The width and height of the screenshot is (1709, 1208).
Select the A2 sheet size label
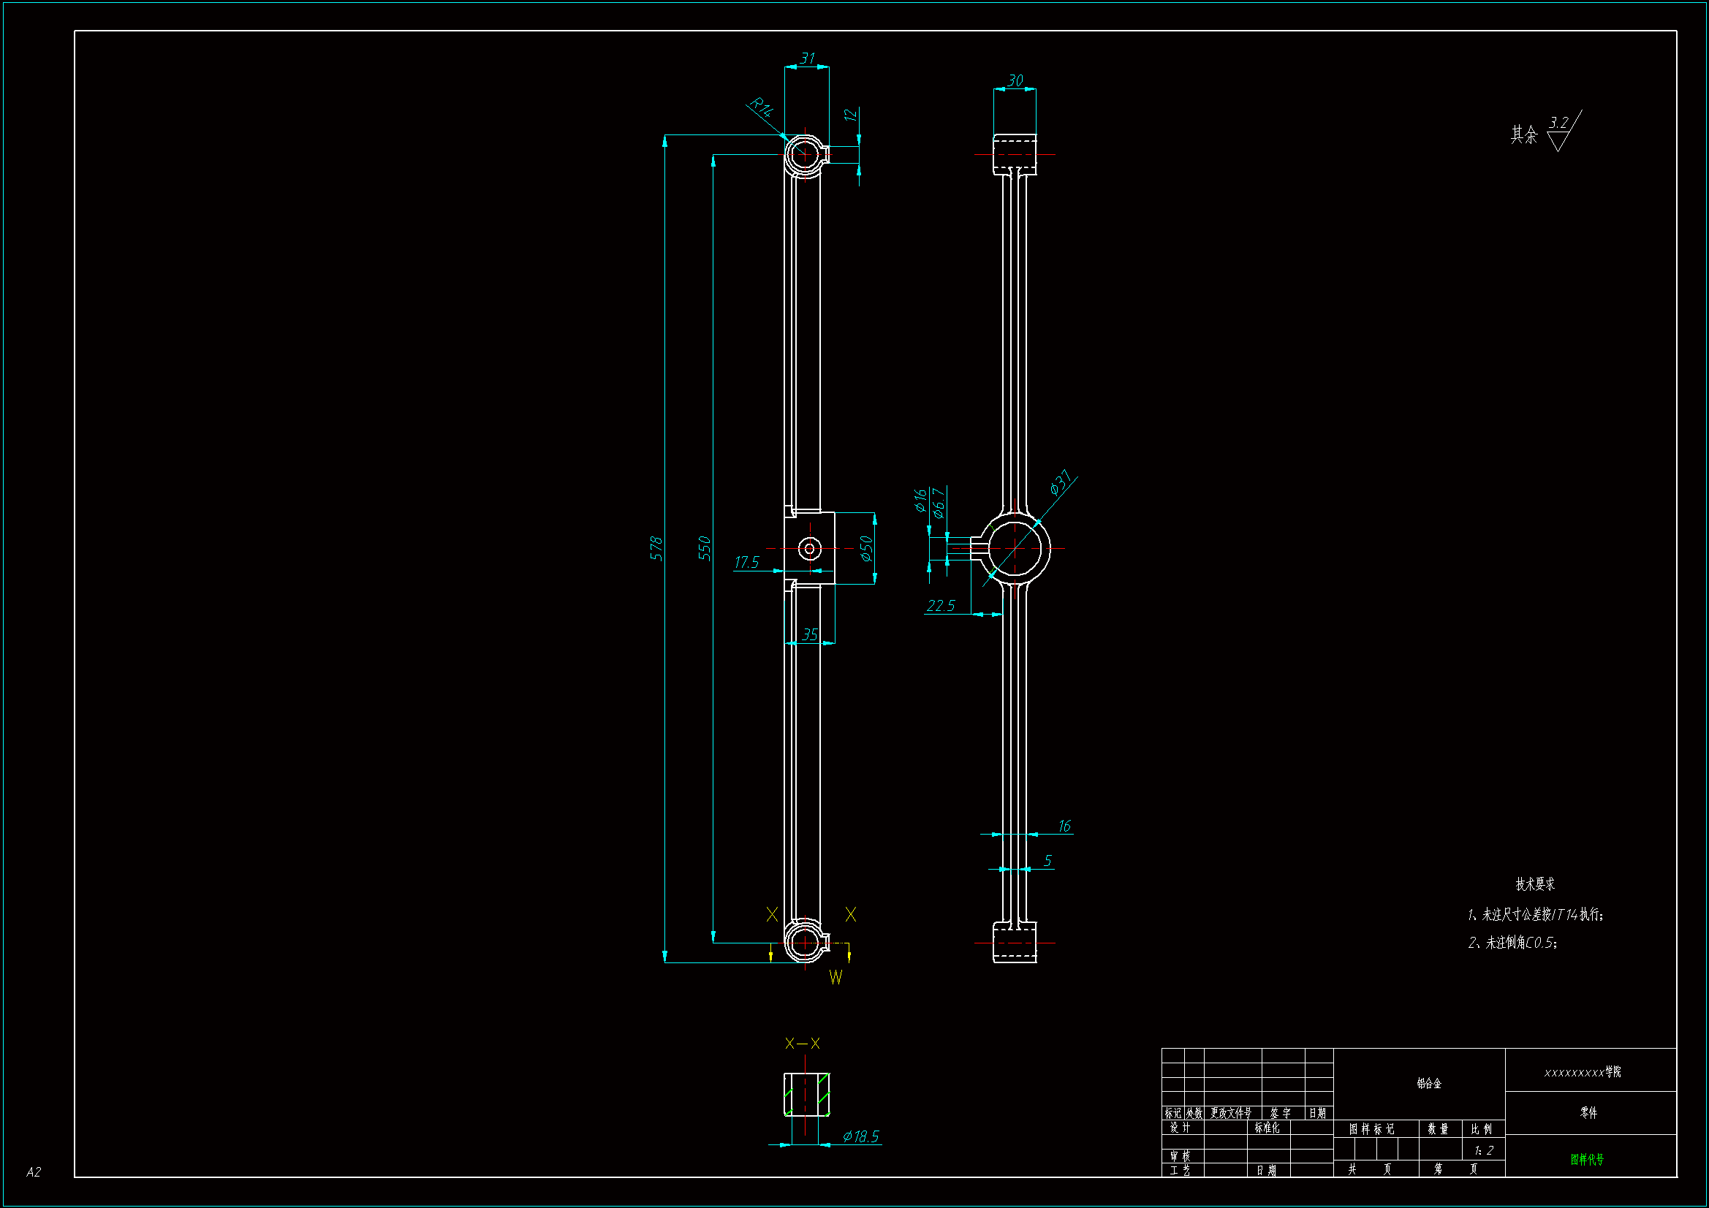pyautogui.click(x=34, y=1171)
